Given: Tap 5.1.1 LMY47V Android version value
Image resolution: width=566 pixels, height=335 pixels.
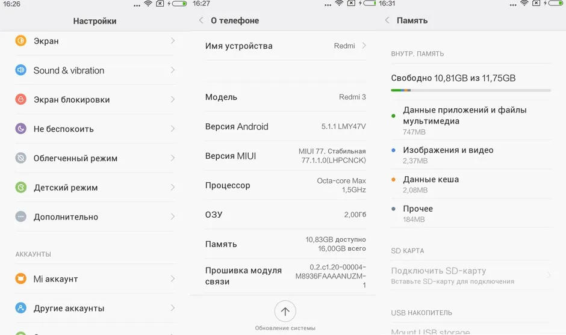Looking at the screenshot, I should (343, 126).
